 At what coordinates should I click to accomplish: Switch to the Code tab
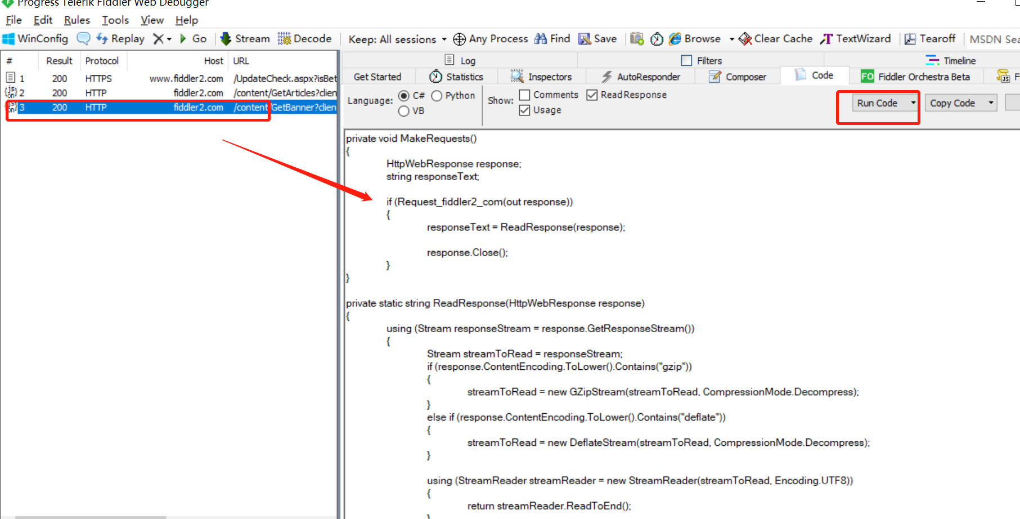tap(814, 75)
